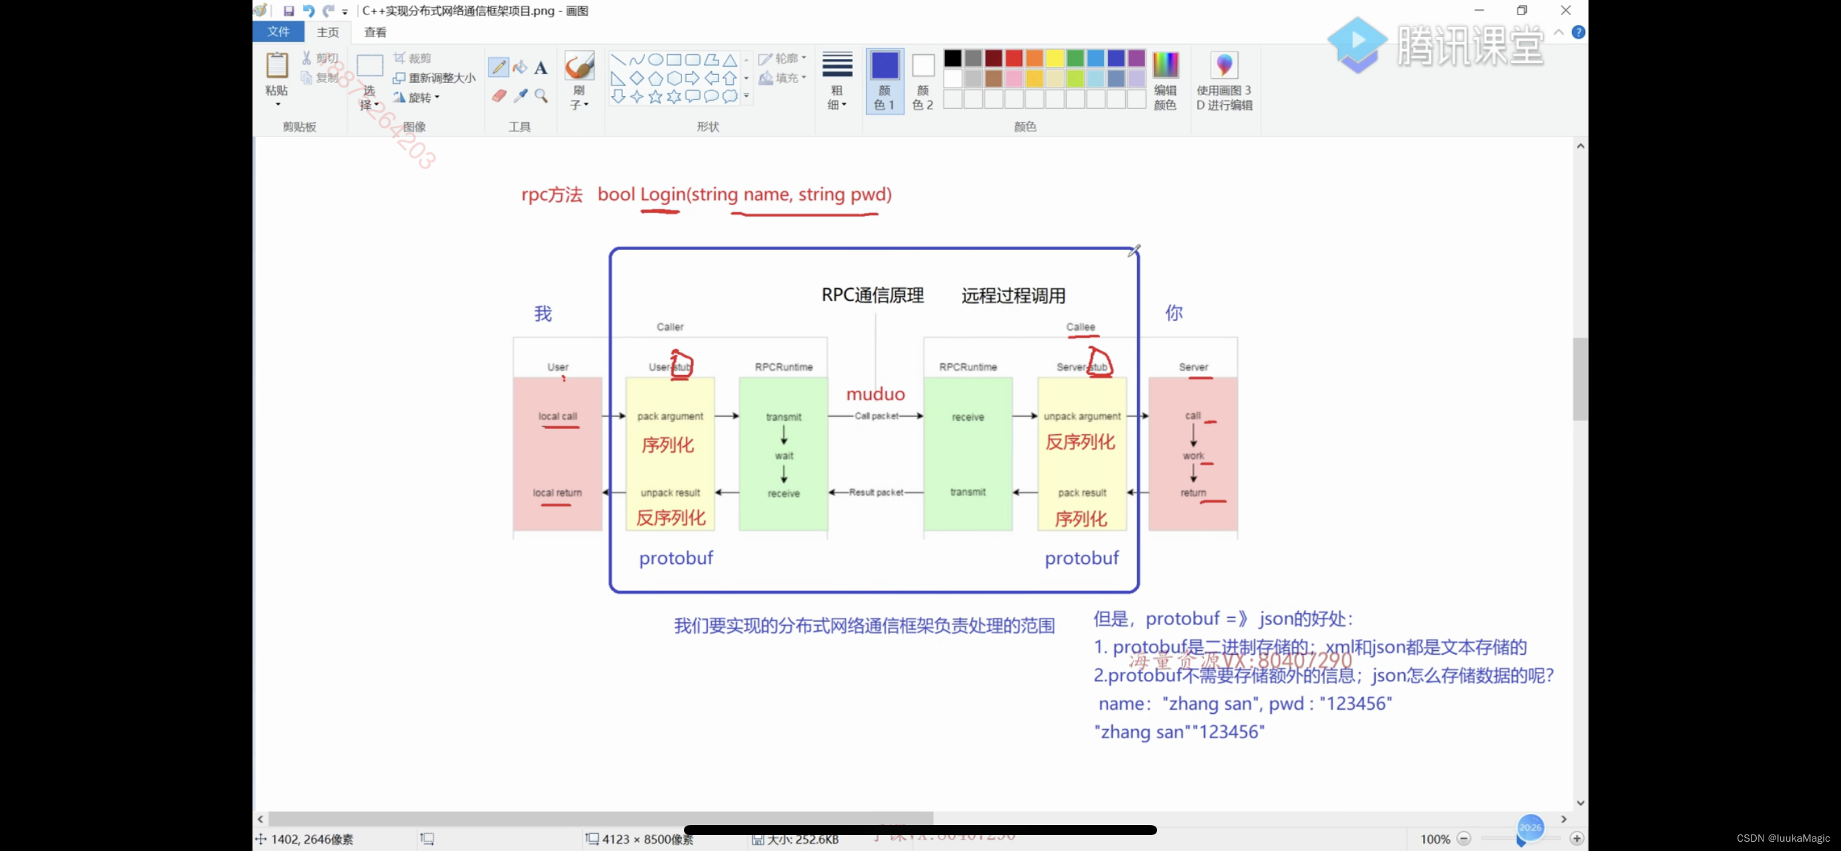Click the vertical scroll down arrow
Screen dimensions: 1841x851
pos(1580,803)
